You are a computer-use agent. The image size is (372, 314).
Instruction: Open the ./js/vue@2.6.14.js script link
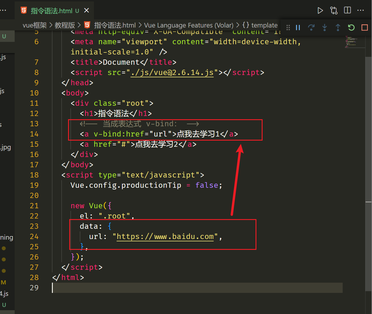[x=172, y=72]
